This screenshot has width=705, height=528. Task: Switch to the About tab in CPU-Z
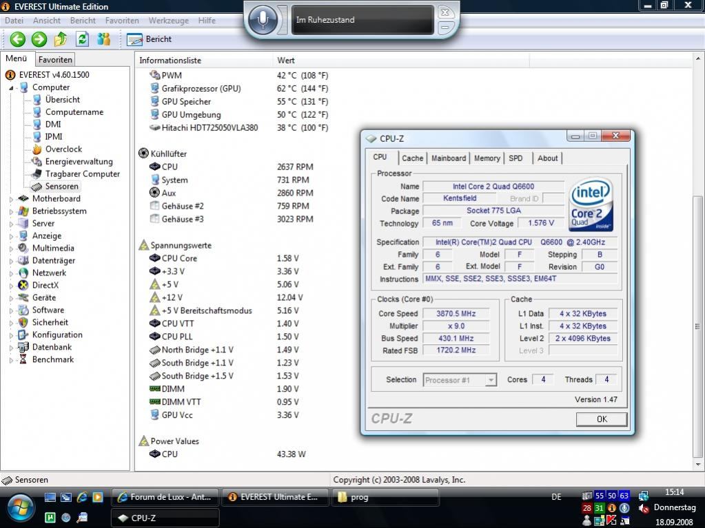pyautogui.click(x=547, y=158)
